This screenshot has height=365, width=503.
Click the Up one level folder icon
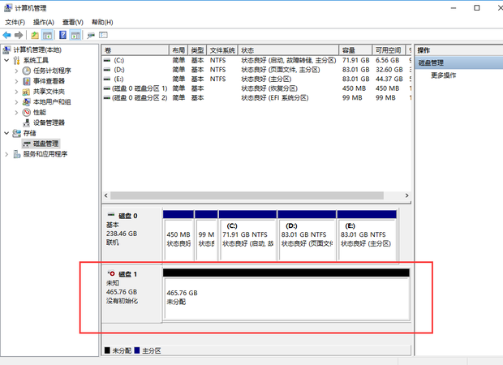click(x=35, y=36)
